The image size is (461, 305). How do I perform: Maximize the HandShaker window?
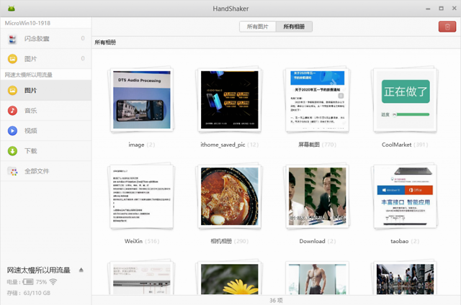(441, 9)
